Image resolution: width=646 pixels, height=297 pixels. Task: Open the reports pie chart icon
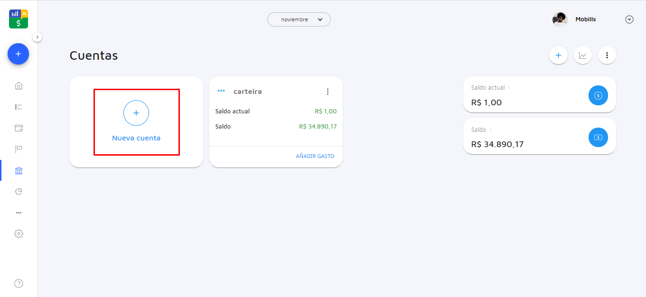19,192
